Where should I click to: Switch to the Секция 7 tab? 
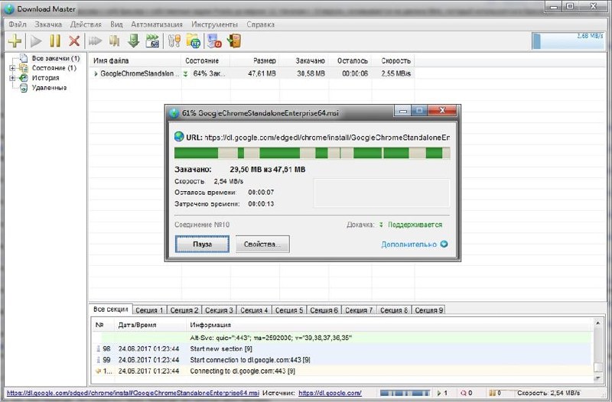(x=359, y=310)
